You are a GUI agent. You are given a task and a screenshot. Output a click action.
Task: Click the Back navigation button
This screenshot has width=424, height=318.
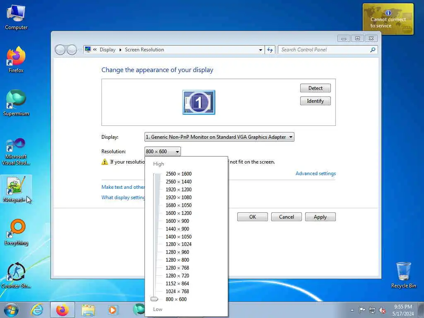tap(60, 50)
